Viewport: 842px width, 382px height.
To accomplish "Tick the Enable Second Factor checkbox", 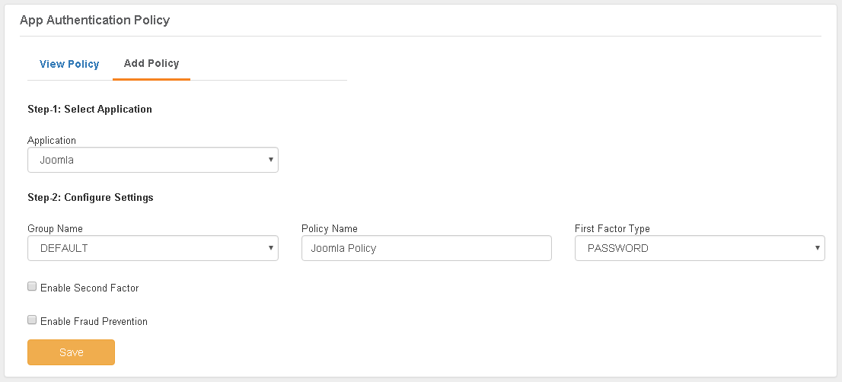I will click(32, 286).
